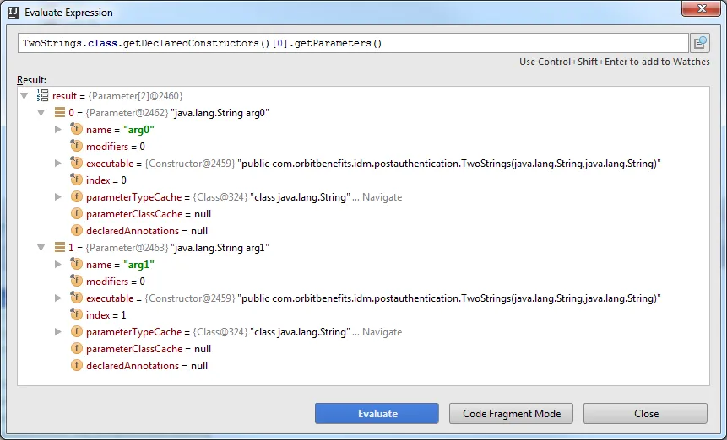The width and height of the screenshot is (727, 440).
Task: Open the expand expression editor icon
Action: click(x=700, y=43)
